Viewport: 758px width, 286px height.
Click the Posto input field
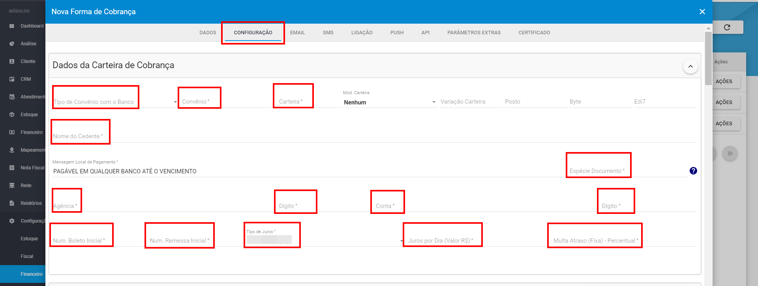tap(536, 102)
